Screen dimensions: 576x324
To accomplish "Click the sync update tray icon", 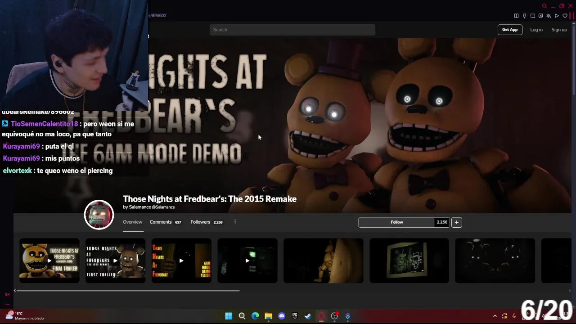I will 504,316.
